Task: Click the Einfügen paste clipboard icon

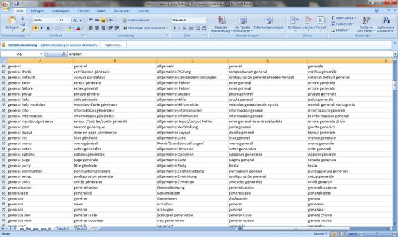Action: 12,20
